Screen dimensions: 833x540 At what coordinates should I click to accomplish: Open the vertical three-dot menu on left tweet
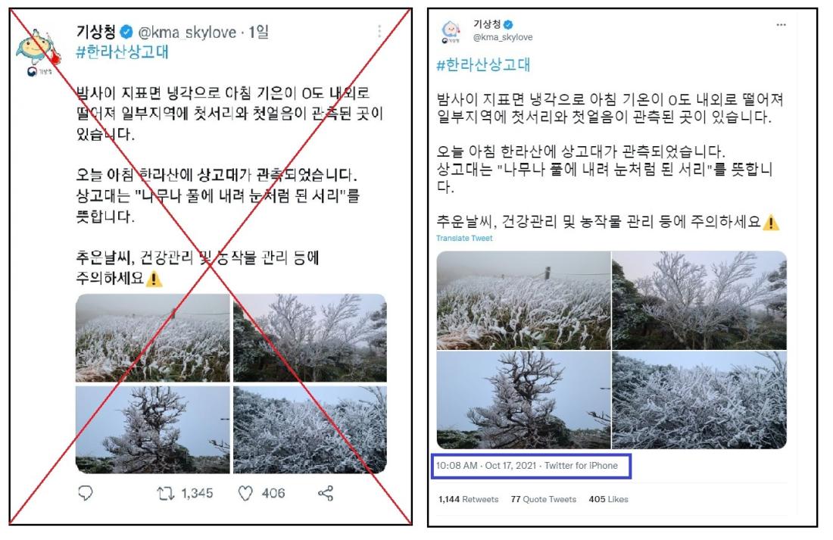(379, 31)
